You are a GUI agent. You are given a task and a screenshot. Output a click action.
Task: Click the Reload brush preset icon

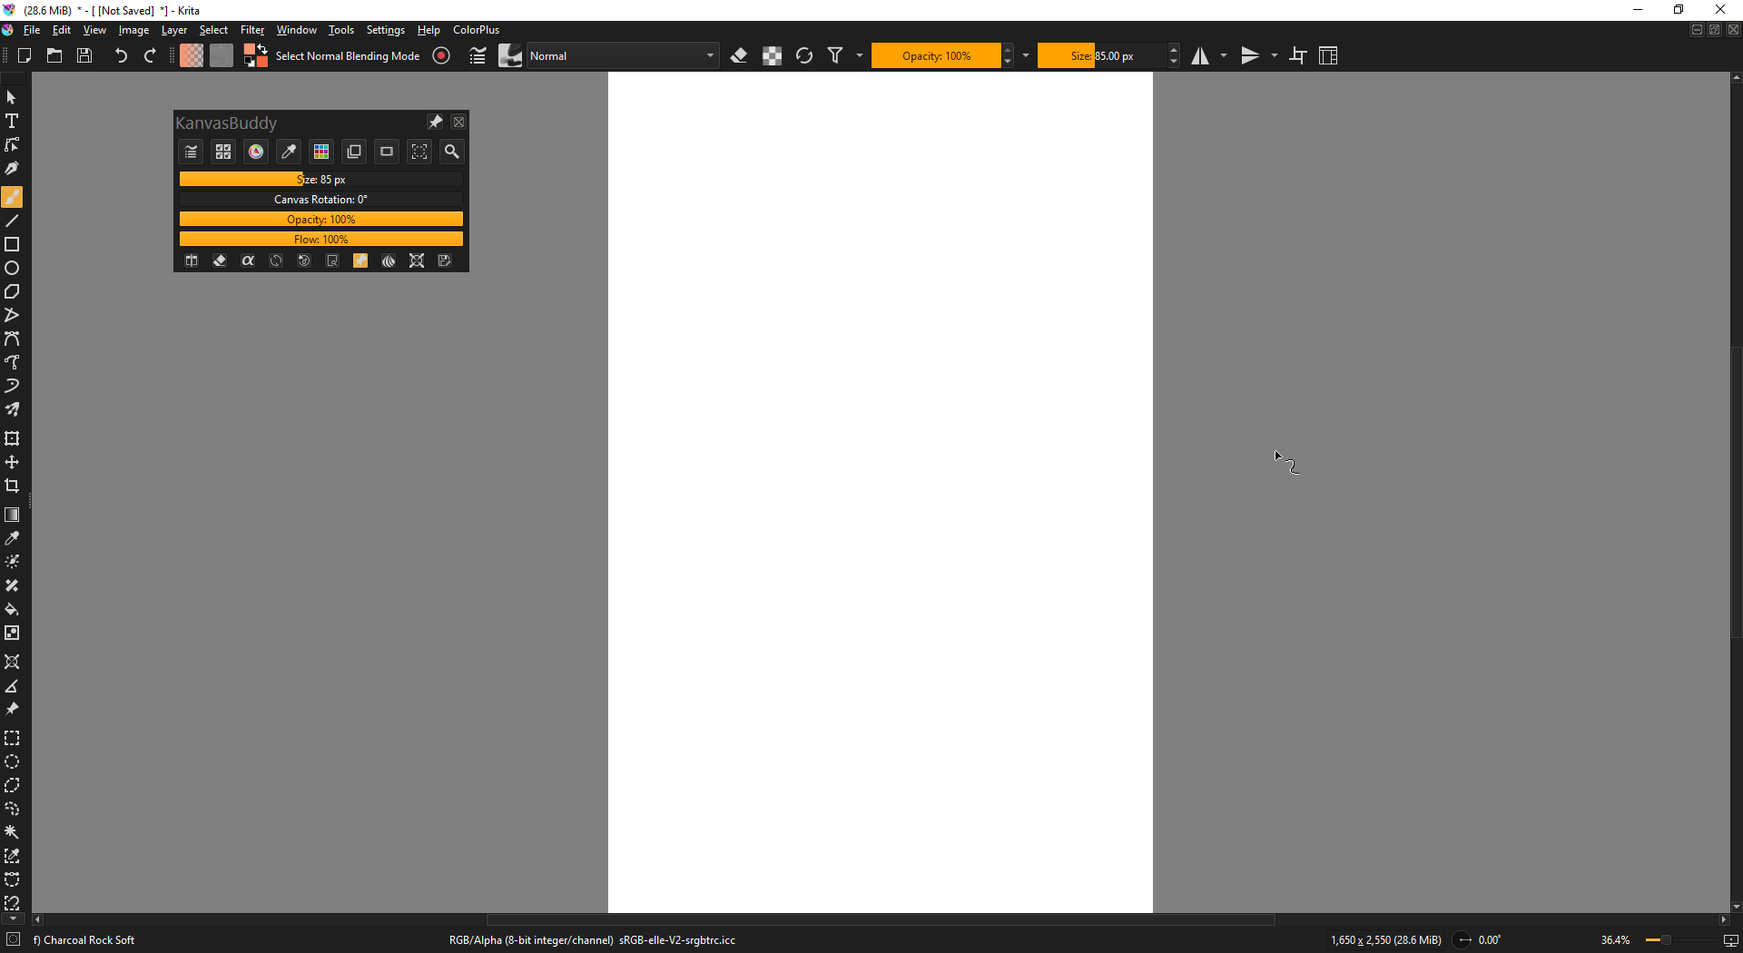coord(803,56)
